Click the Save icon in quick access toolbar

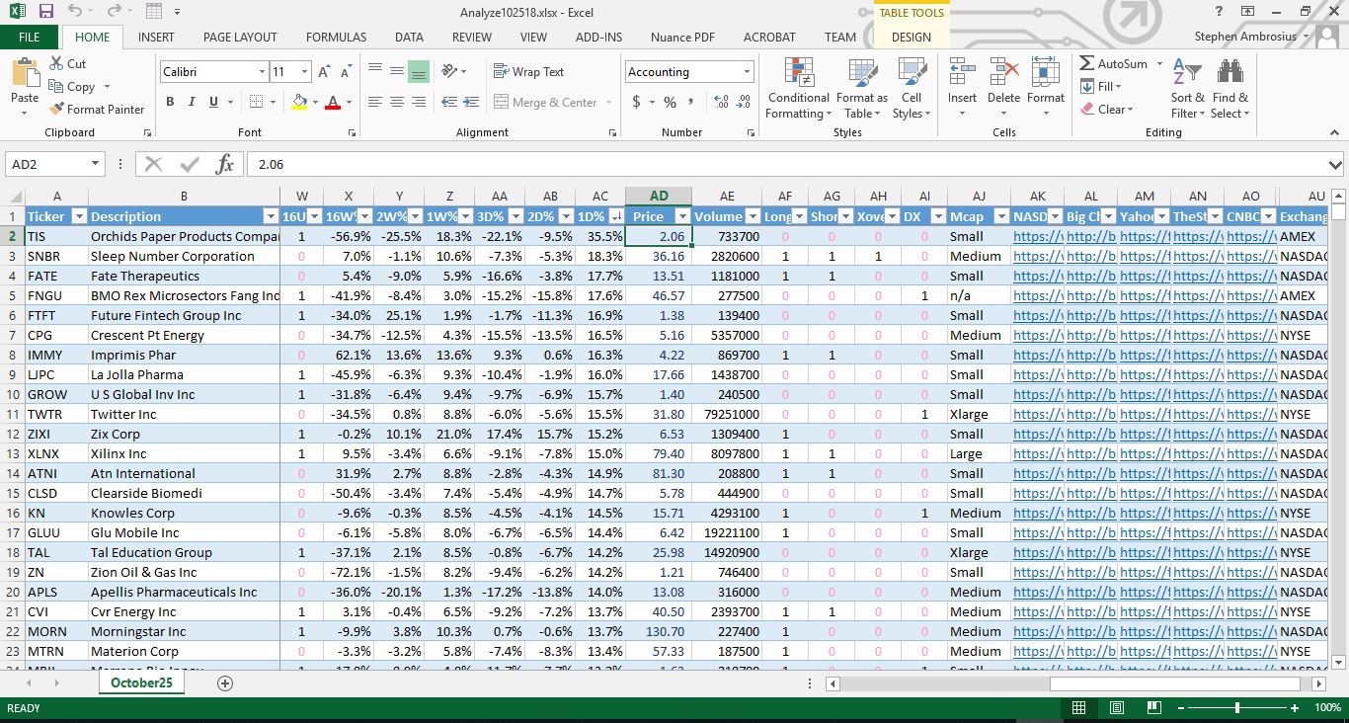tap(45, 12)
